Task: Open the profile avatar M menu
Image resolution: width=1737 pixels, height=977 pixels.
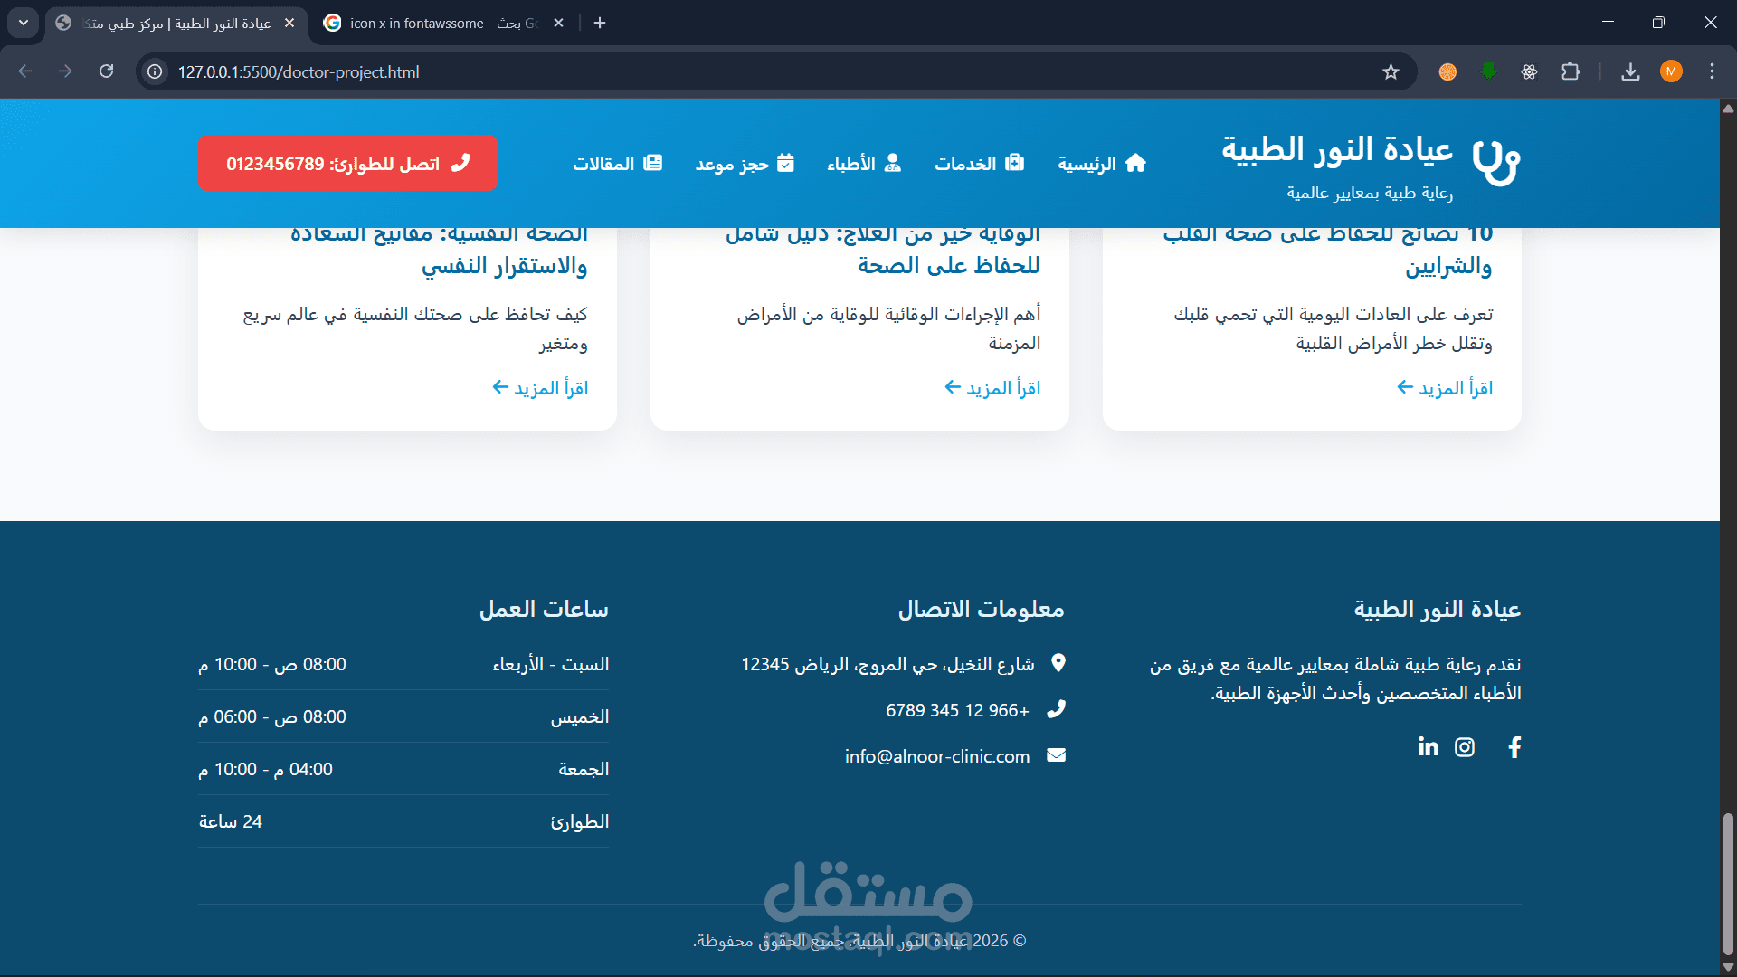Action: [1671, 72]
